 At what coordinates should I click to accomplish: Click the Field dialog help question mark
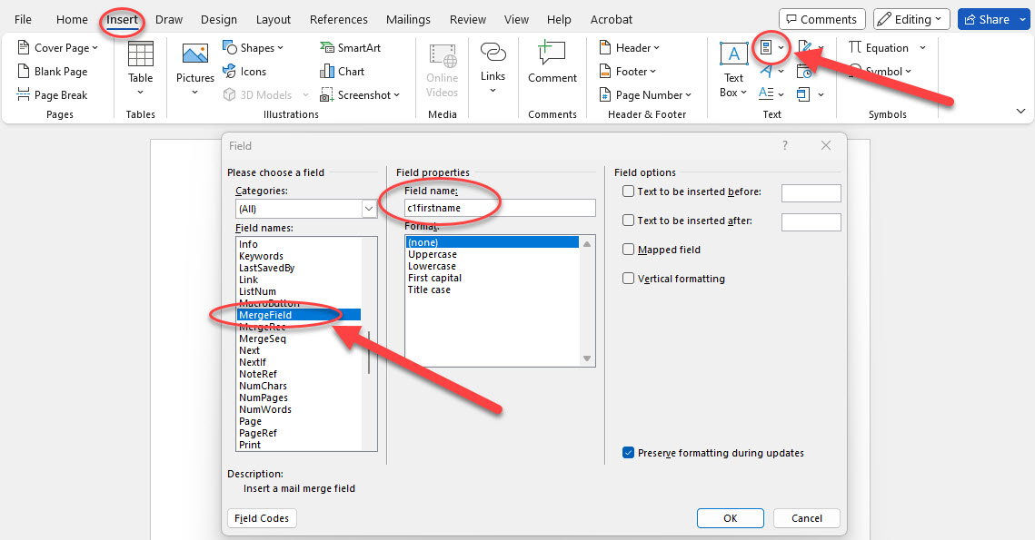pyautogui.click(x=785, y=146)
